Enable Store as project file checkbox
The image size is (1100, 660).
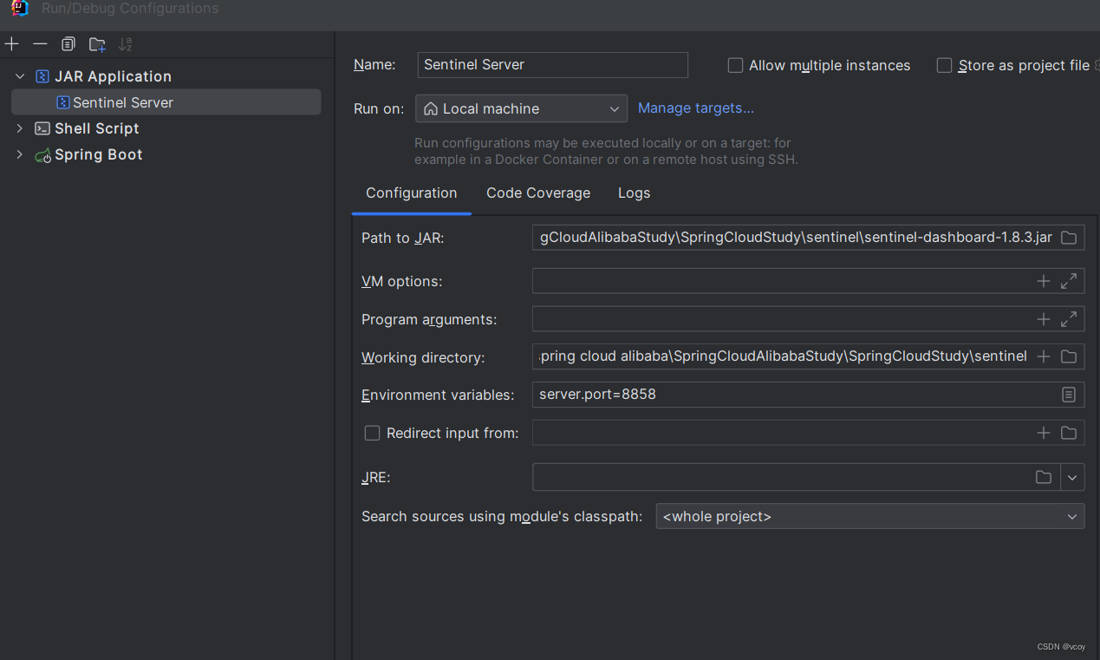(x=945, y=65)
